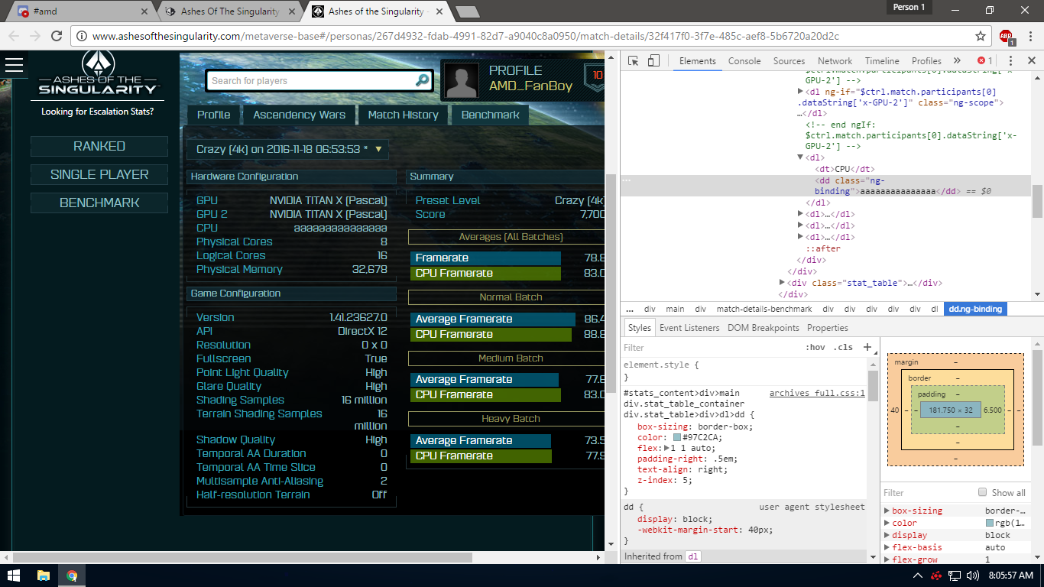Viewport: 1044px width, 587px height.
Task: Show hidden system tray icons
Action: tap(918, 576)
